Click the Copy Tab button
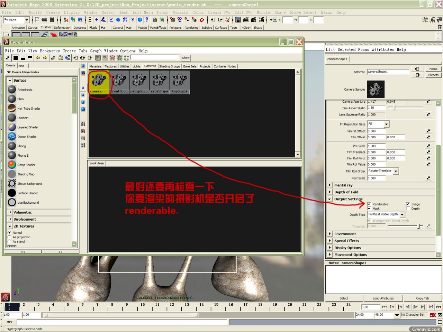The width and height of the screenshot is (443, 332). 423,298
